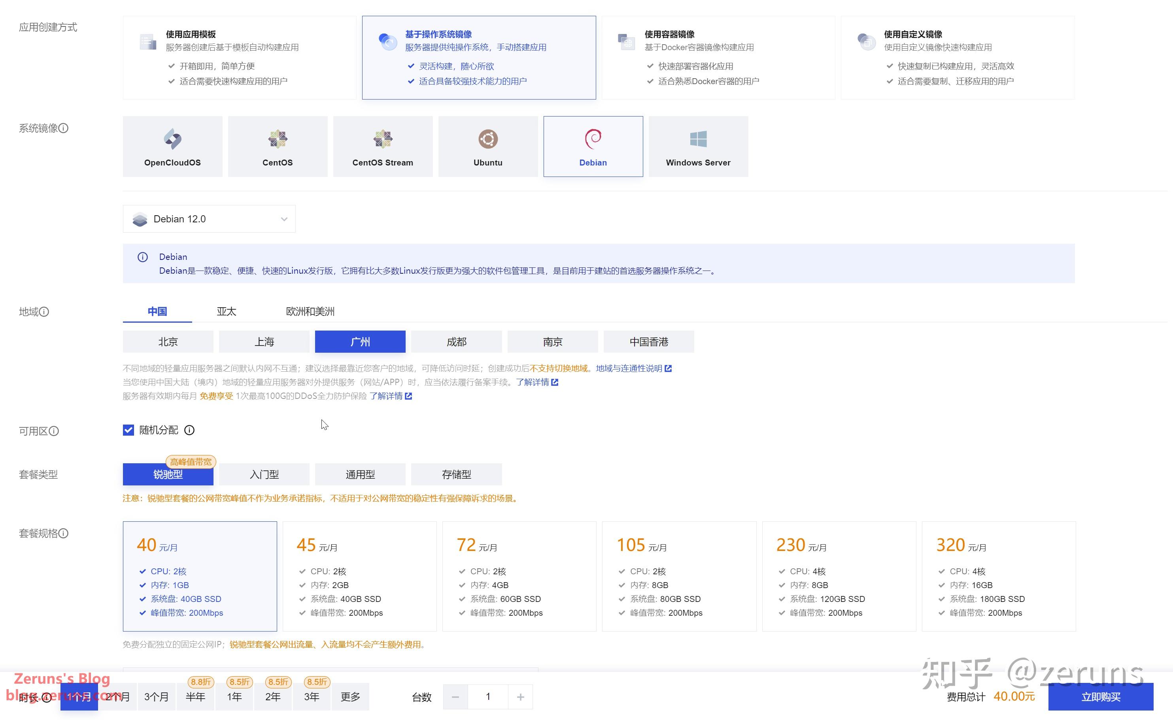The height and width of the screenshot is (720, 1173).
Task: Switch to the 欧洲和美洲 region tab
Action: 310,311
